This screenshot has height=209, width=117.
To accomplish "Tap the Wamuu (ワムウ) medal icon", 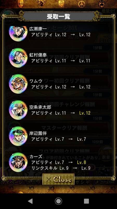I will [x=18, y=84].
